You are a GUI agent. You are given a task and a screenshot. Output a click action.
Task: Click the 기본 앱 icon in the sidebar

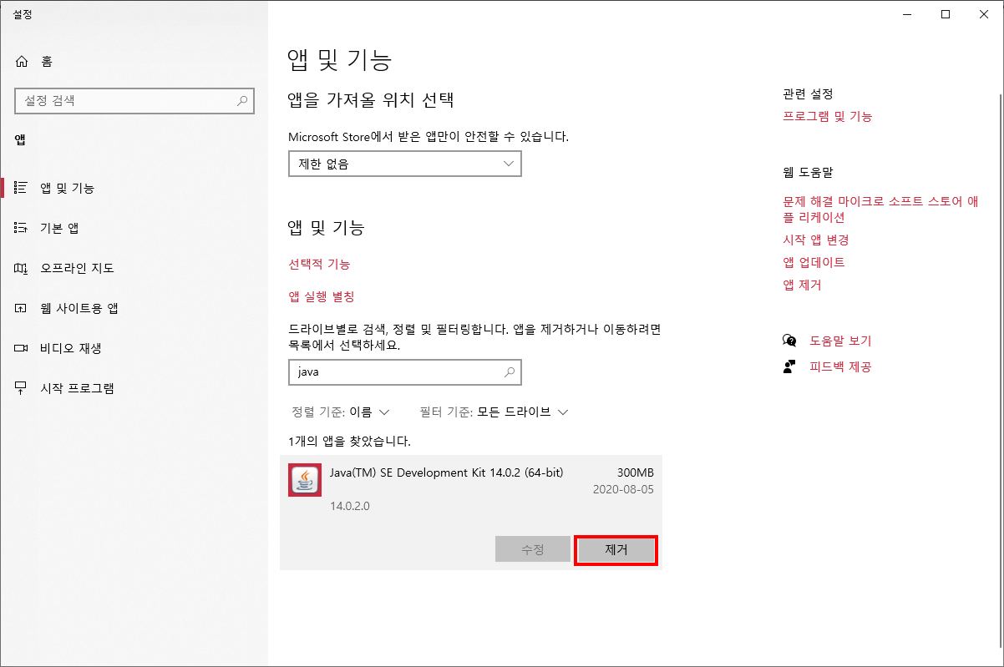coord(22,228)
